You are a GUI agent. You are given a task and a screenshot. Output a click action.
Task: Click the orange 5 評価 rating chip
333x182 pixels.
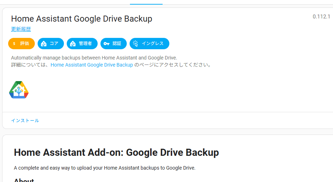[21, 44]
